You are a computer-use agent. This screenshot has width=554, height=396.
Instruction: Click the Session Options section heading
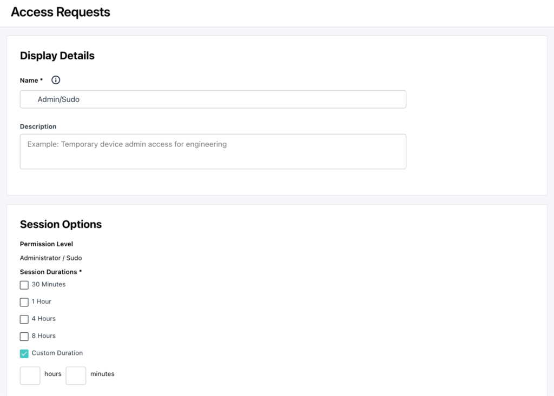[61, 224]
